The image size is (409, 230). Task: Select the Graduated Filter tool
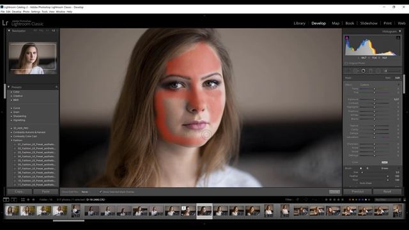[371, 71]
